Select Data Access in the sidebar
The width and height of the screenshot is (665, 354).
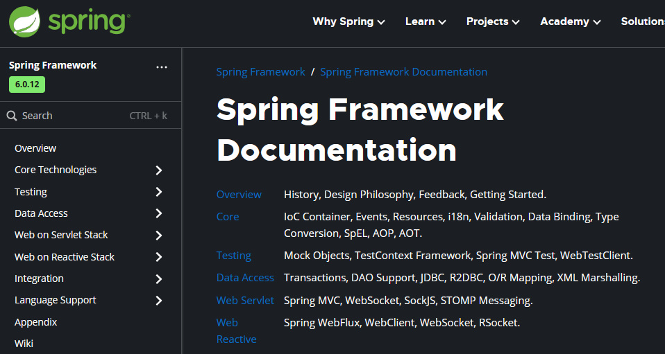point(41,213)
